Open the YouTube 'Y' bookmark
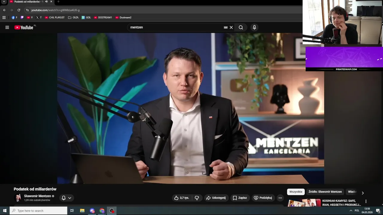Screen dimensions: 383x215 (30, 18)
